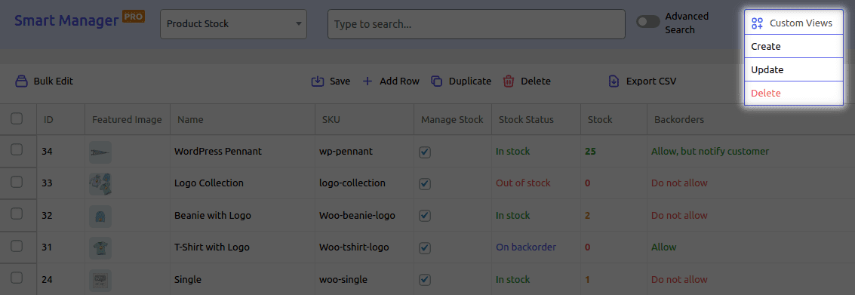The image size is (855, 295).
Task: Uncheck Manage Stock for T-Shirt with Logo
Action: click(425, 248)
